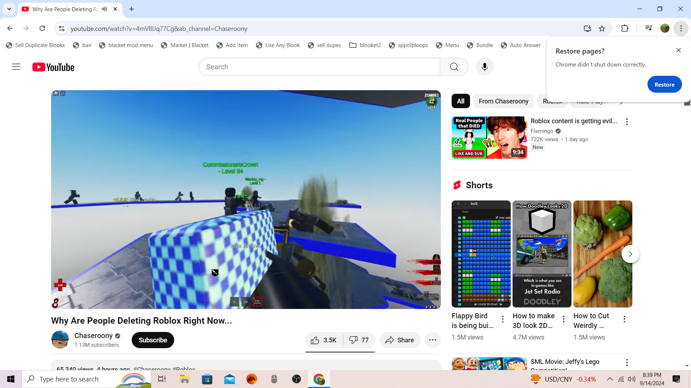Subscribe to Chaseroony channel
691x388 pixels.
pos(153,340)
